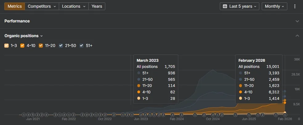
Task: Expand the Performance section chevron
Action: 297,21
